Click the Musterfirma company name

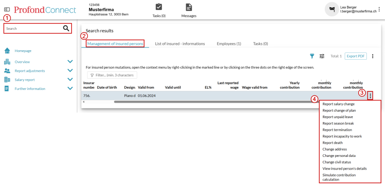[x=101, y=10]
